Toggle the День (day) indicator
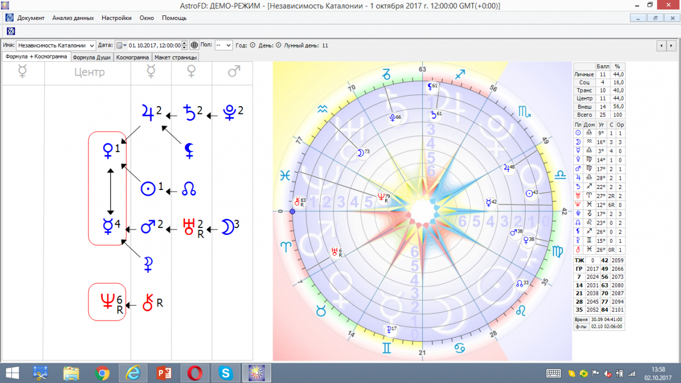 [x=278, y=45]
